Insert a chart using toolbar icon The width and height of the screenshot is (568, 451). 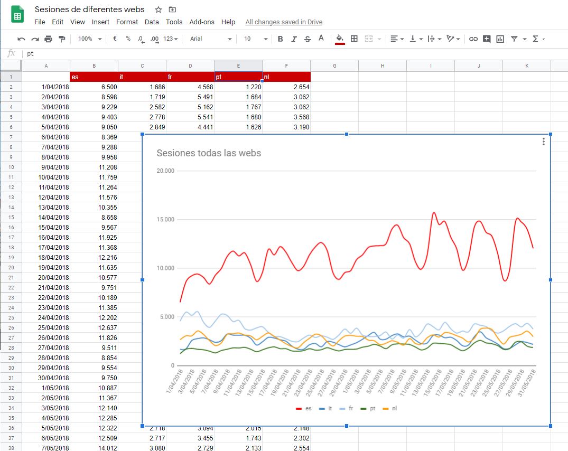(500, 39)
